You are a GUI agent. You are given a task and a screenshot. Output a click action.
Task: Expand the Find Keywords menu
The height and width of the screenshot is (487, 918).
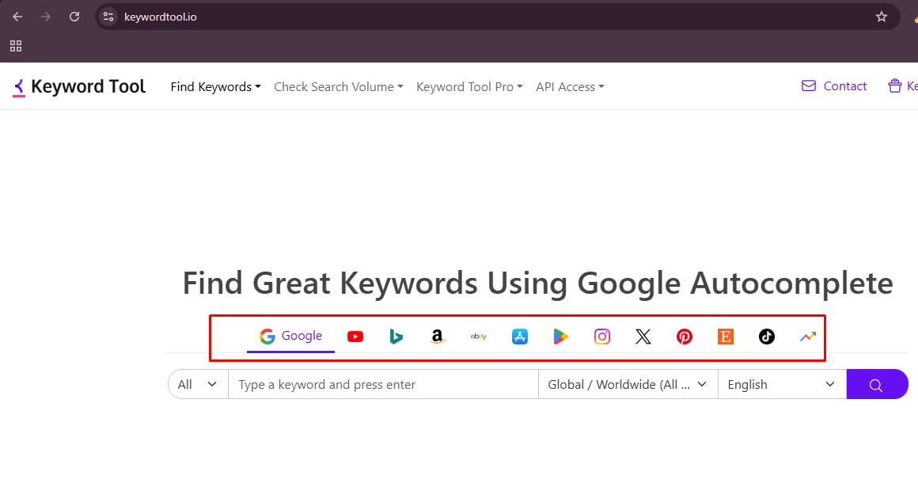tap(215, 87)
